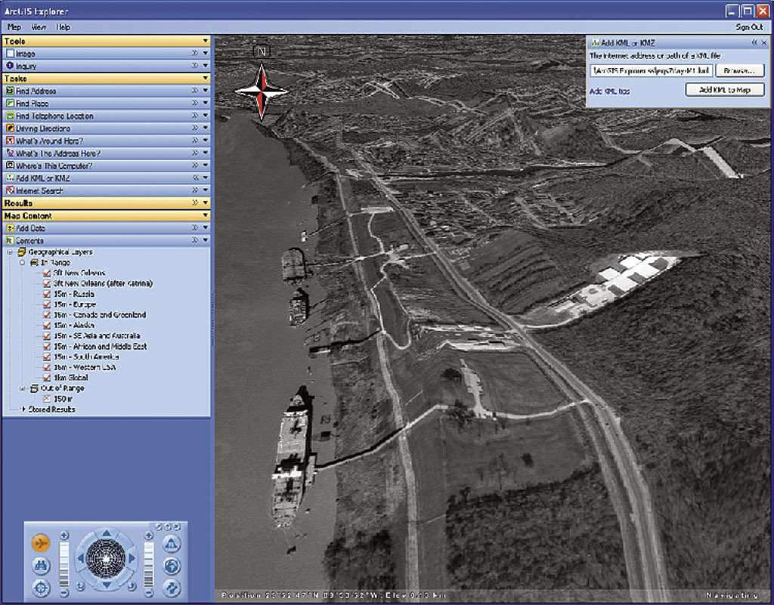The image size is (774, 605).
Task: Click the Find Address task icon
Action: pyautogui.click(x=9, y=91)
